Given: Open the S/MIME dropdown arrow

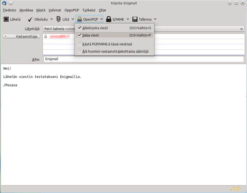Looking at the screenshot, I should tap(128, 19).
